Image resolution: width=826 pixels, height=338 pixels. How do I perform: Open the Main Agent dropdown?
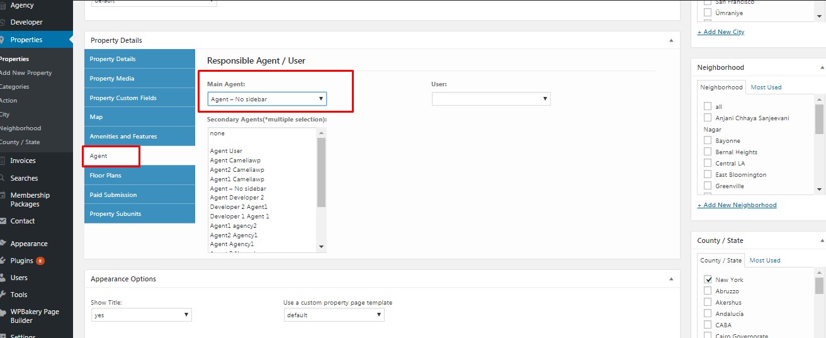(267, 99)
